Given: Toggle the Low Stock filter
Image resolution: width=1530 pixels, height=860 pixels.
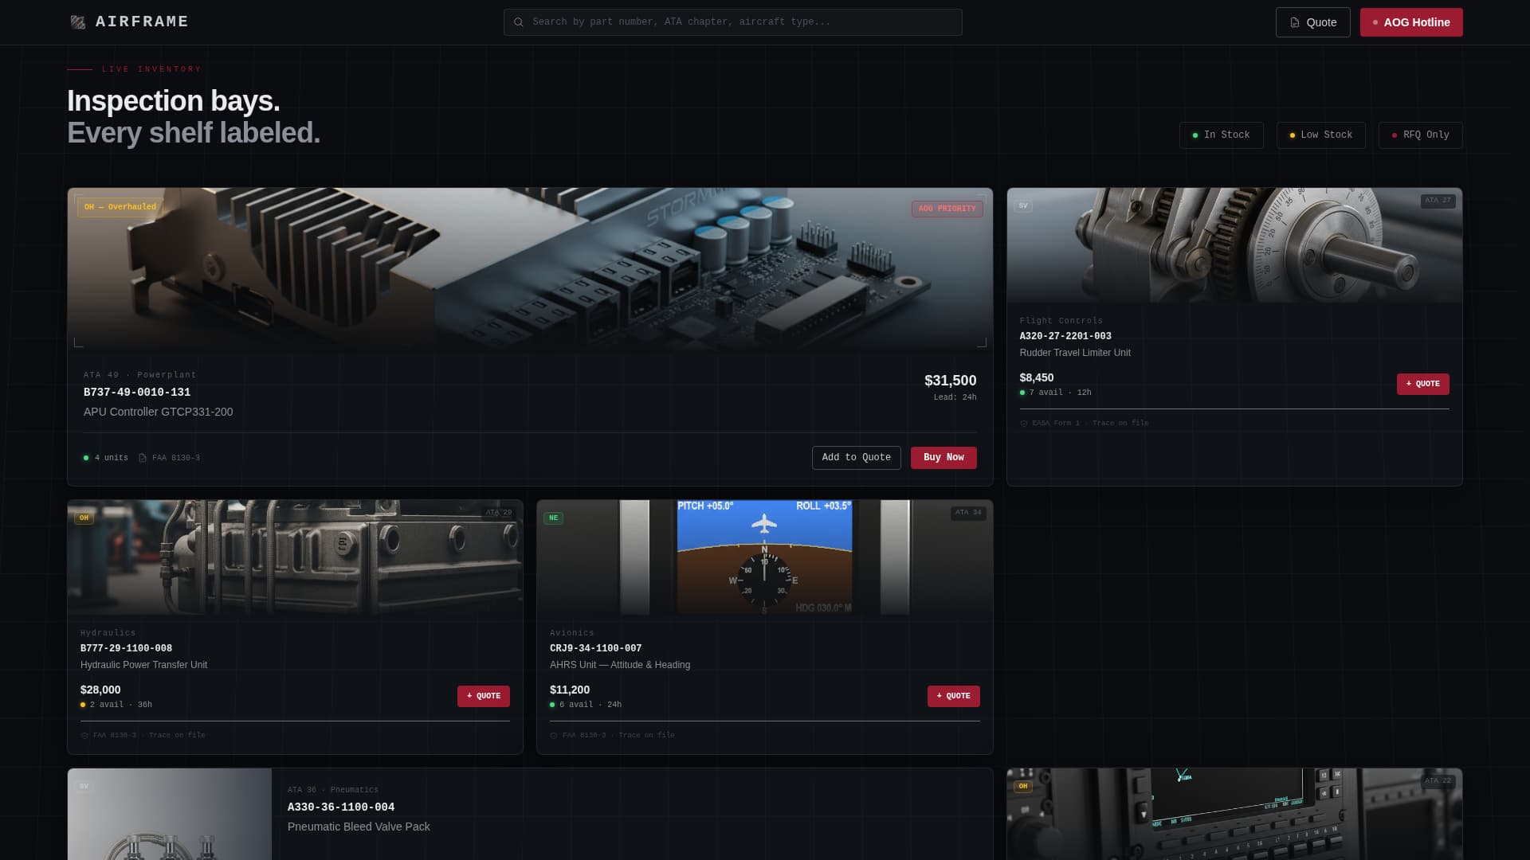Looking at the screenshot, I should [x=1320, y=135].
